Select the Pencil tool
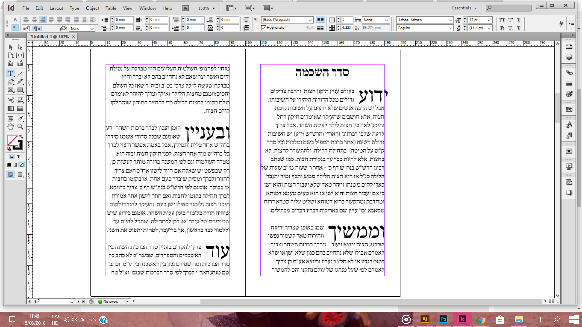582x327 pixels. pyautogui.click(x=20, y=82)
